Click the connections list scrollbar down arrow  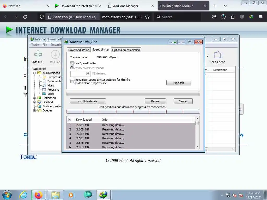197,147
